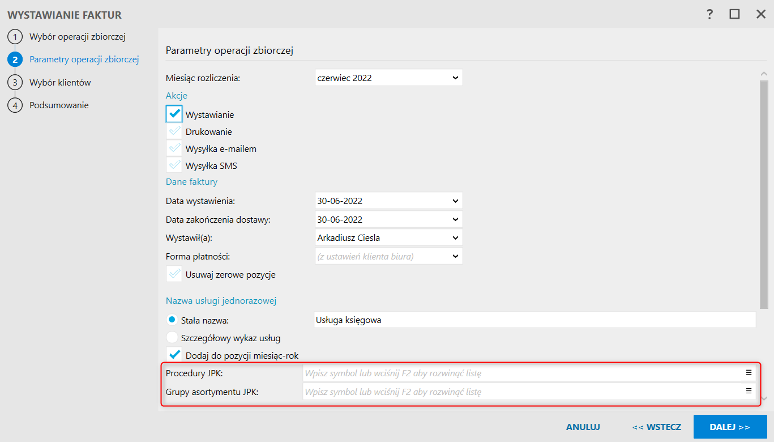
Task: Click the Data wystawienia label
Action: click(200, 201)
